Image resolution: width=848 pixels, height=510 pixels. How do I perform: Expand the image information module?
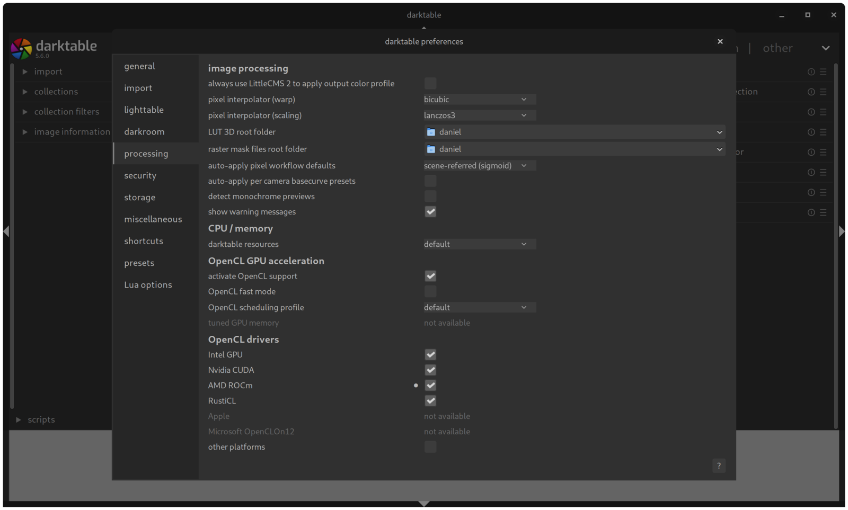pyautogui.click(x=25, y=131)
